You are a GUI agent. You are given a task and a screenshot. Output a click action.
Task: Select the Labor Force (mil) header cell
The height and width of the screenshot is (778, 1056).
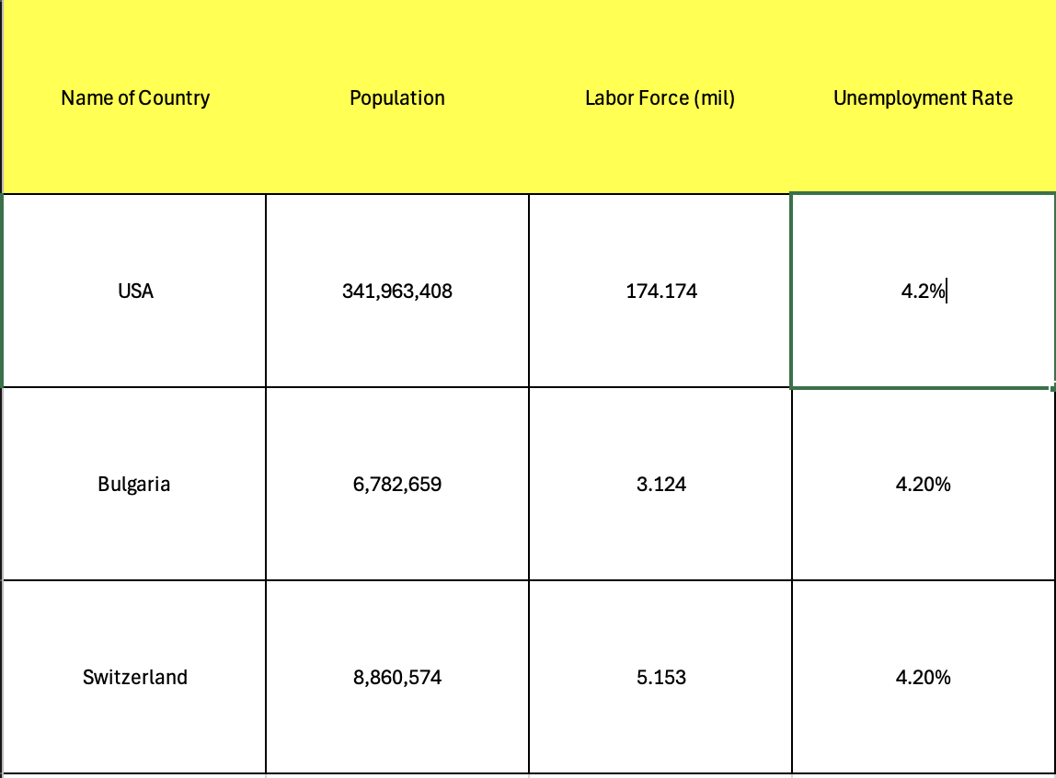point(660,98)
